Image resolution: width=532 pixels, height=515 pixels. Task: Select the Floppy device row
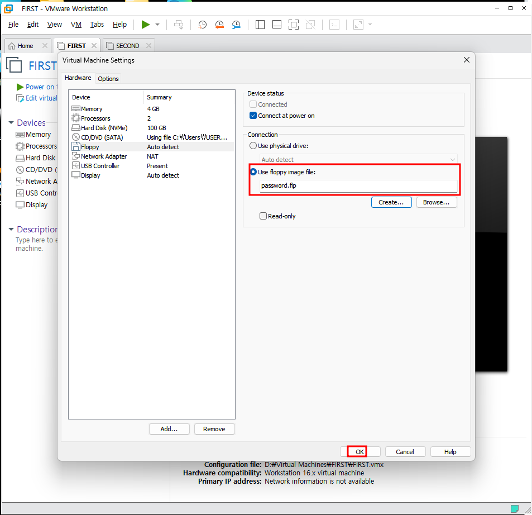(x=151, y=147)
